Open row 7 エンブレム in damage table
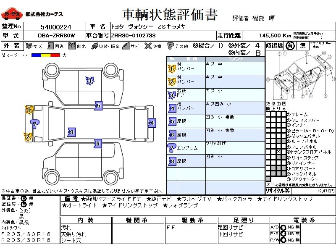 (216, 148)
